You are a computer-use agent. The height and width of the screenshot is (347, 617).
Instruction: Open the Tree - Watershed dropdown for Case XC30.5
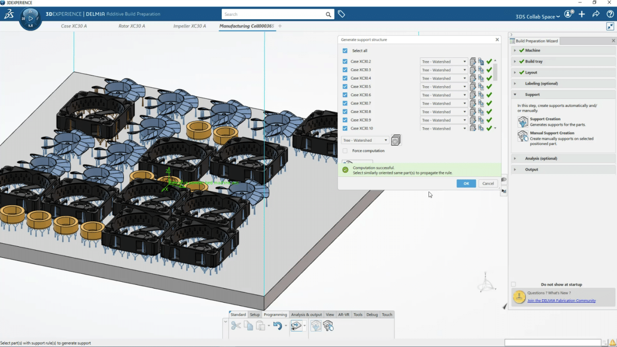tap(464, 86)
